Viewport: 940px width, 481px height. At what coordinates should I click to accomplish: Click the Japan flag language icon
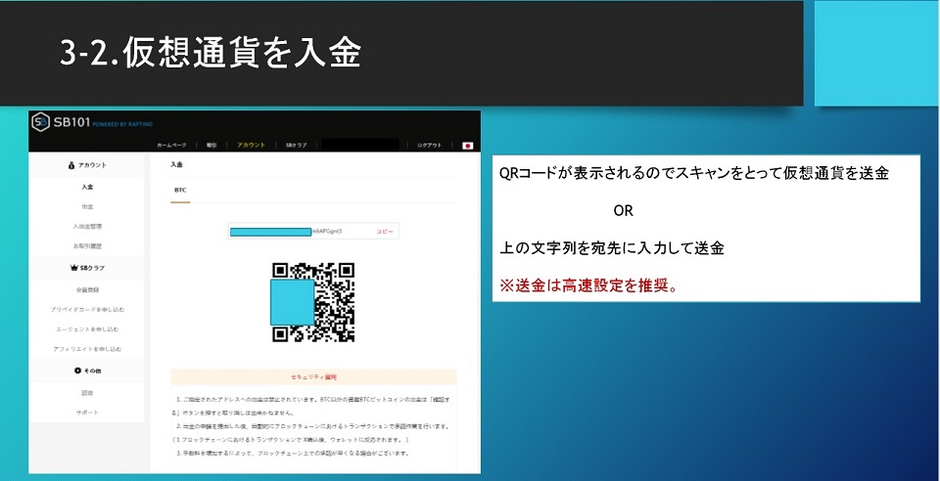click(x=468, y=146)
